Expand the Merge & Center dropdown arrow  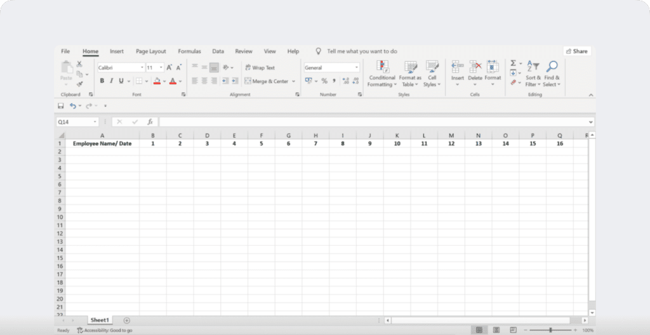point(294,81)
